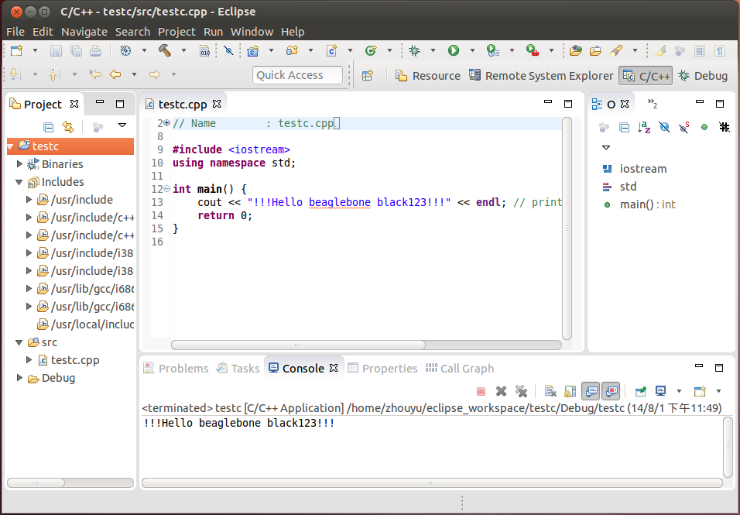740x515 pixels.
Task: Toggle Hide Fields in Outline toolbar
Action: [x=664, y=127]
